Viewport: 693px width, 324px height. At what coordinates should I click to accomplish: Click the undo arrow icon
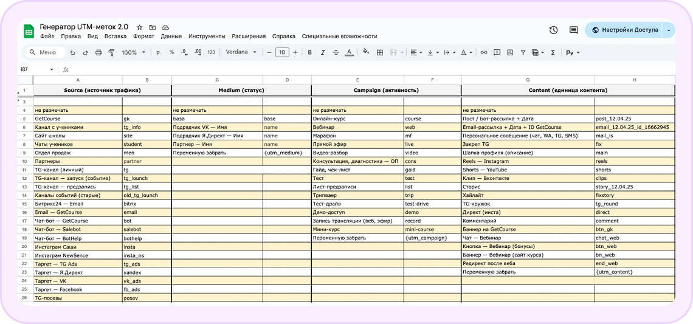[x=73, y=53]
